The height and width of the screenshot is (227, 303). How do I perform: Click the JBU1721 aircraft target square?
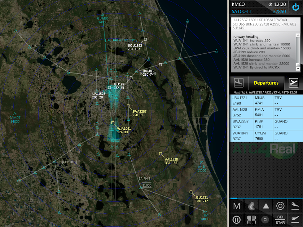[191, 192]
